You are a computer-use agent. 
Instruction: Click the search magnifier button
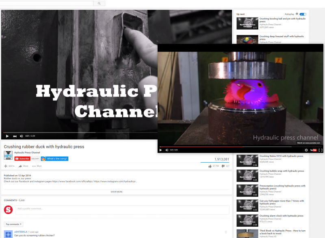[x=99, y=3]
